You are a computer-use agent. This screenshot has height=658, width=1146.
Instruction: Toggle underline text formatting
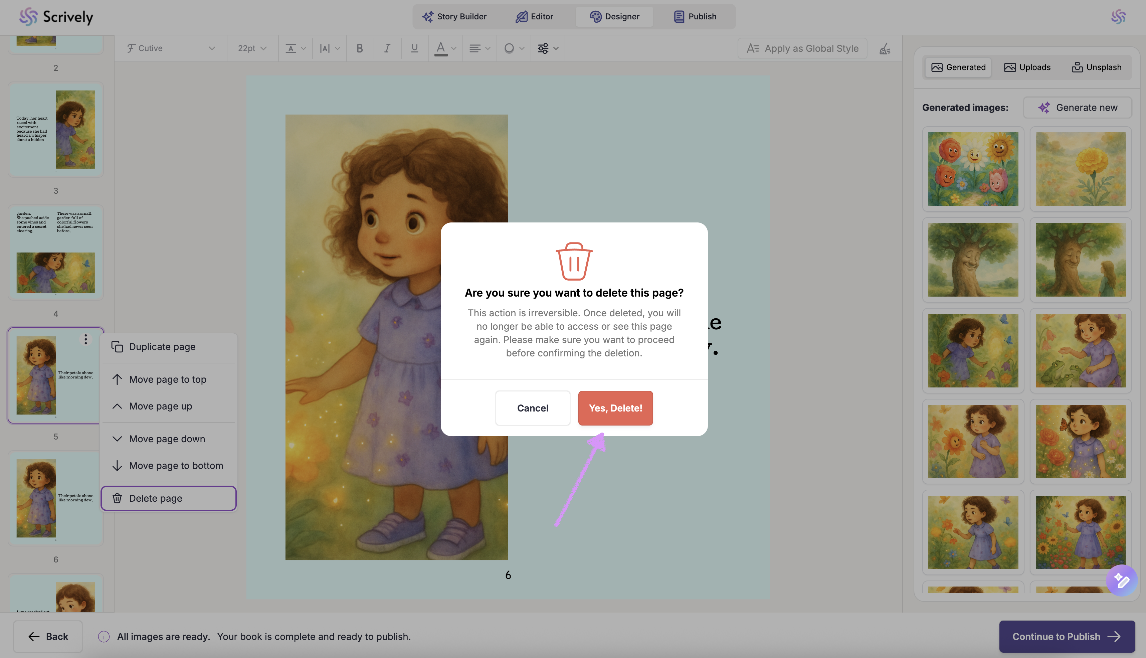coord(414,48)
